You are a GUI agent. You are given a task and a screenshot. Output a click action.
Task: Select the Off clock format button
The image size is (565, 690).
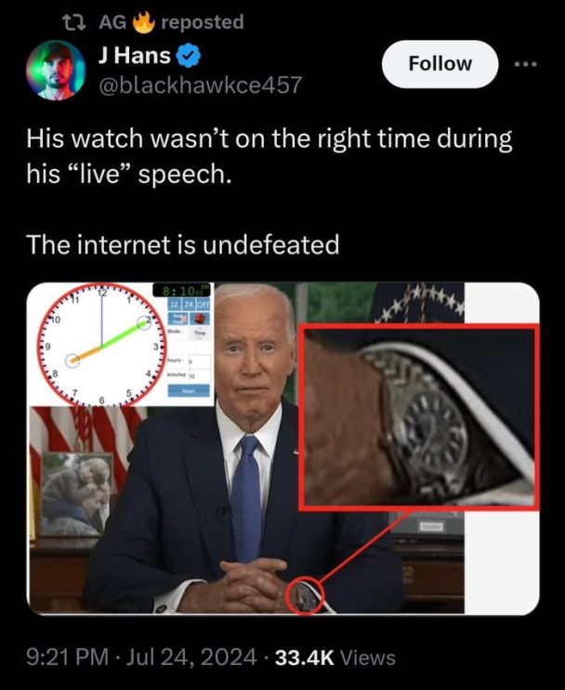203,304
